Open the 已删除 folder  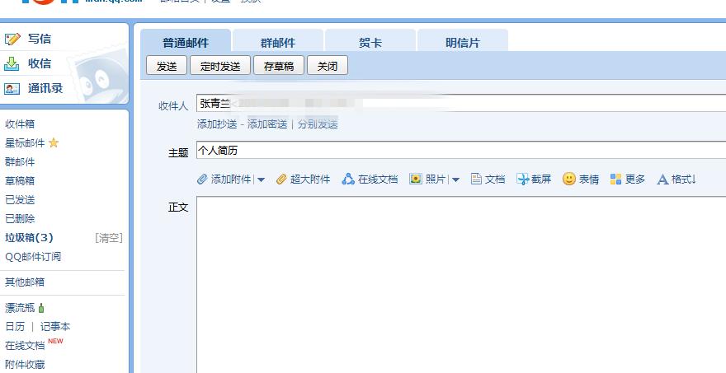coord(20,219)
